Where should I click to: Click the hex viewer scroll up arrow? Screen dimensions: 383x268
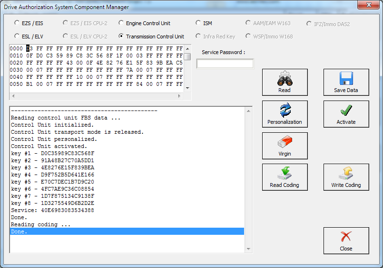pyautogui.click(x=187, y=49)
